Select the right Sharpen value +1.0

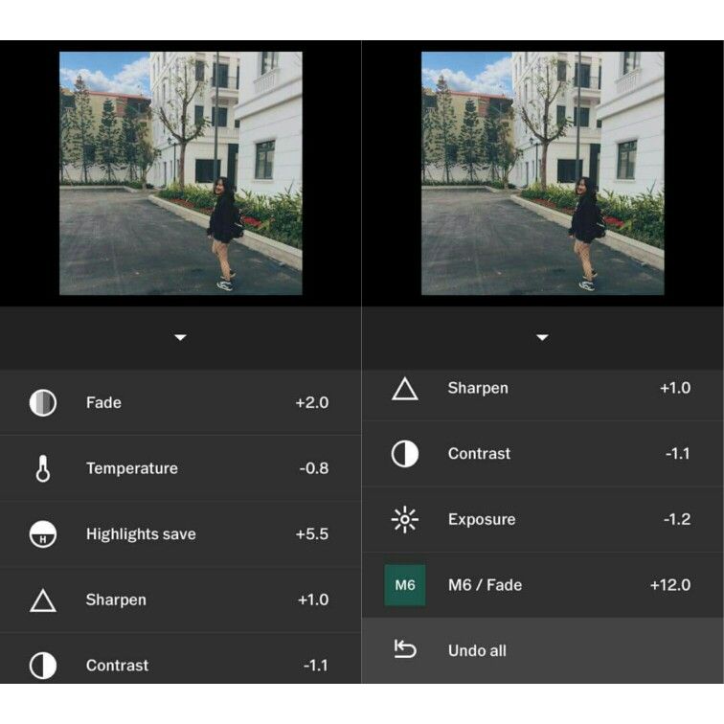coord(675,388)
